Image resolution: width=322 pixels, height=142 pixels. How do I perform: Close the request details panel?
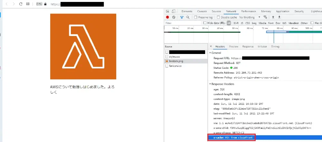pos(211,47)
